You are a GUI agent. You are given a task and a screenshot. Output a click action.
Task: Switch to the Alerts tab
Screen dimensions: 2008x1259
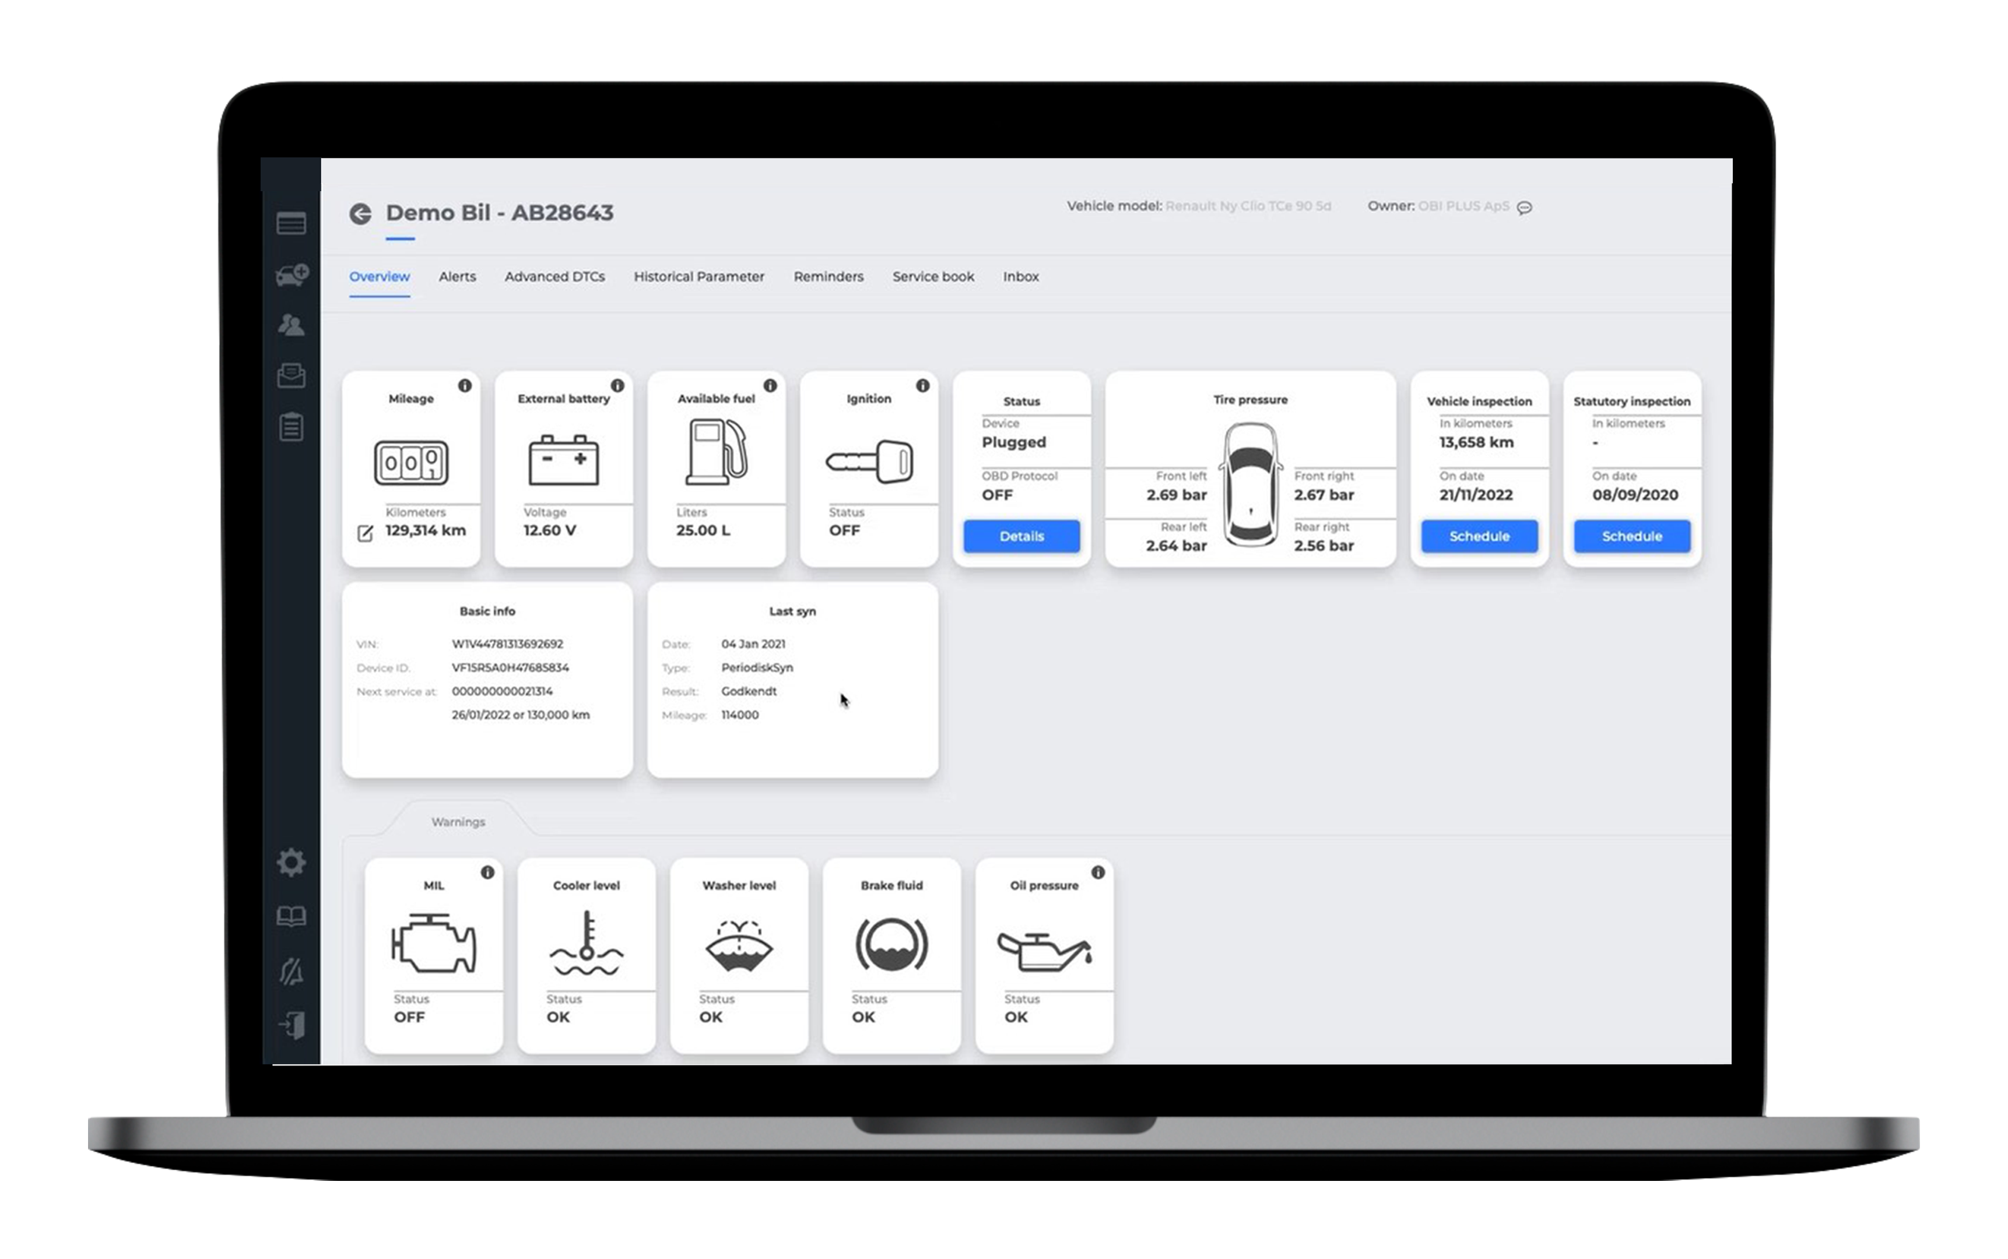coord(457,276)
